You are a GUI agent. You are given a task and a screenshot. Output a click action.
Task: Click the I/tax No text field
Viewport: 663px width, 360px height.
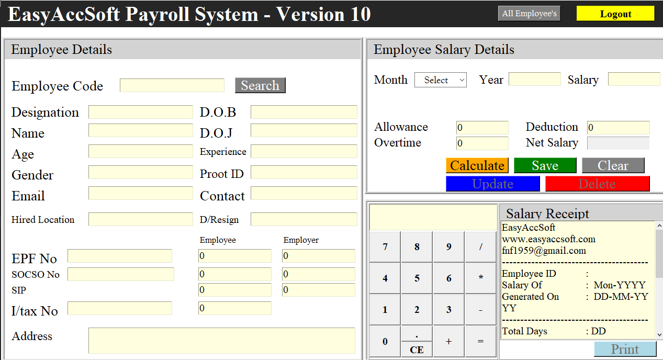120,308
